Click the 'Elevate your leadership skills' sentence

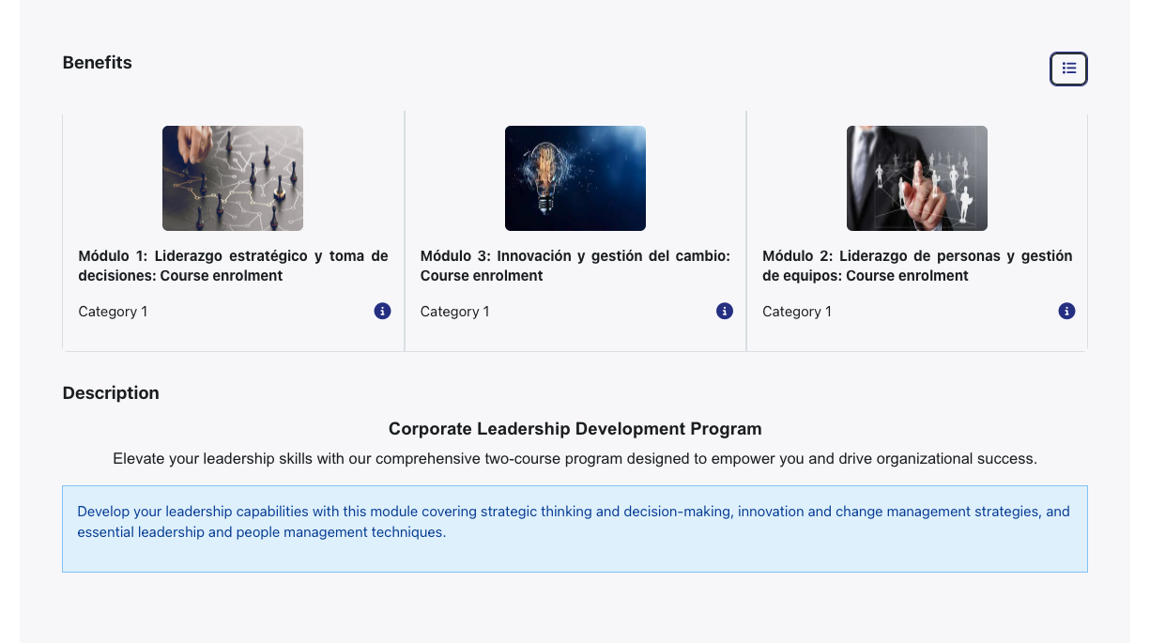575,459
